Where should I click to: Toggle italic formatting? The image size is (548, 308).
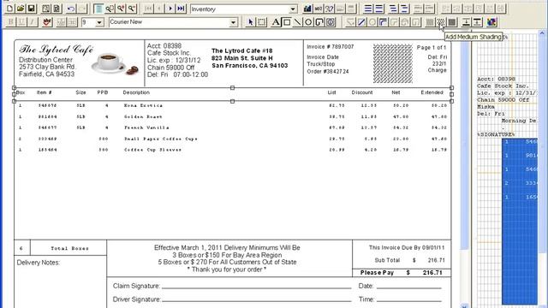pos(33,22)
